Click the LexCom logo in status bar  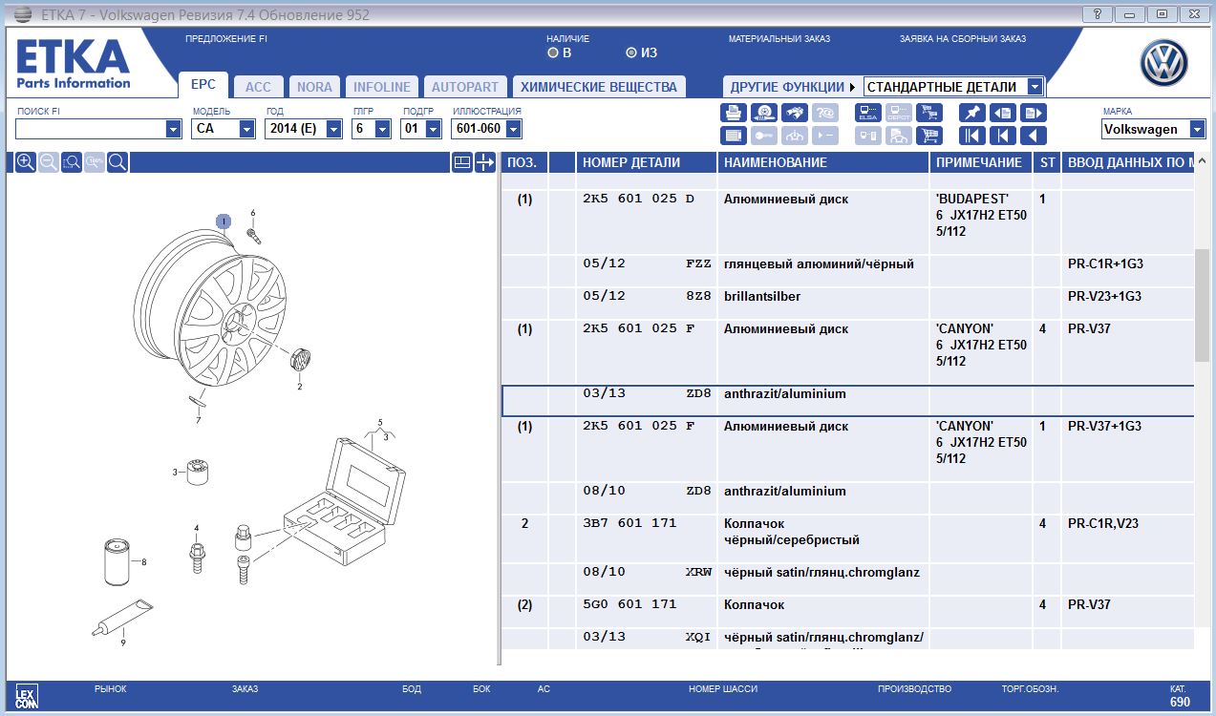click(26, 695)
